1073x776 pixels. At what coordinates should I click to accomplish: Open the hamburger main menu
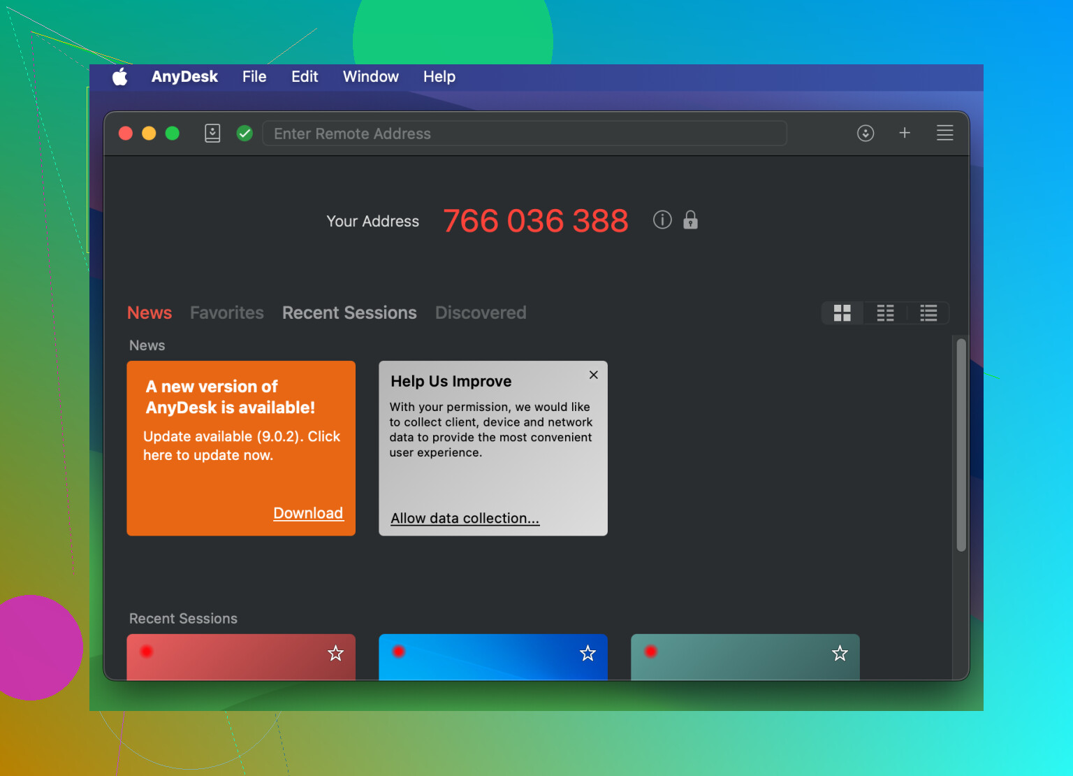click(x=944, y=133)
